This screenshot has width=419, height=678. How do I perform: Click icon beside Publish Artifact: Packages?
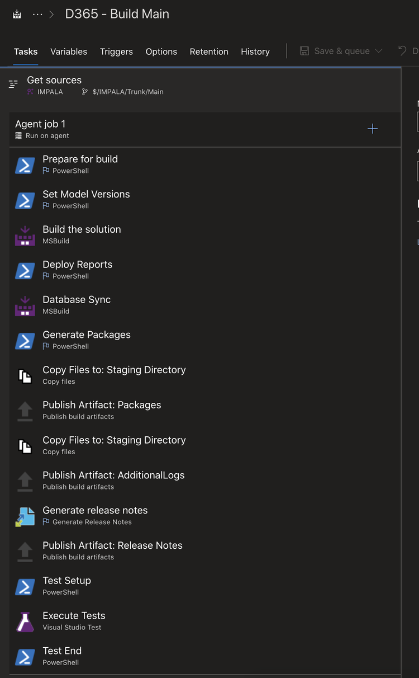[25, 411]
